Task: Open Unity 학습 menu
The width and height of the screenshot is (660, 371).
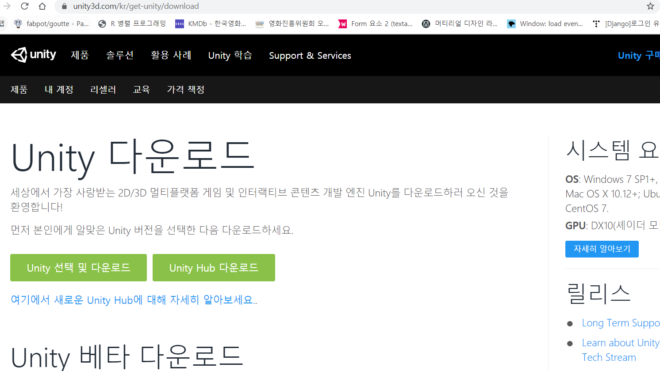Action: click(230, 55)
